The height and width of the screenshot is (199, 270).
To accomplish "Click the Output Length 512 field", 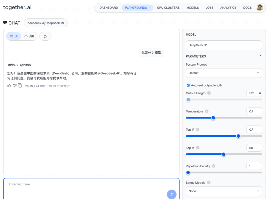I will [x=254, y=93].
